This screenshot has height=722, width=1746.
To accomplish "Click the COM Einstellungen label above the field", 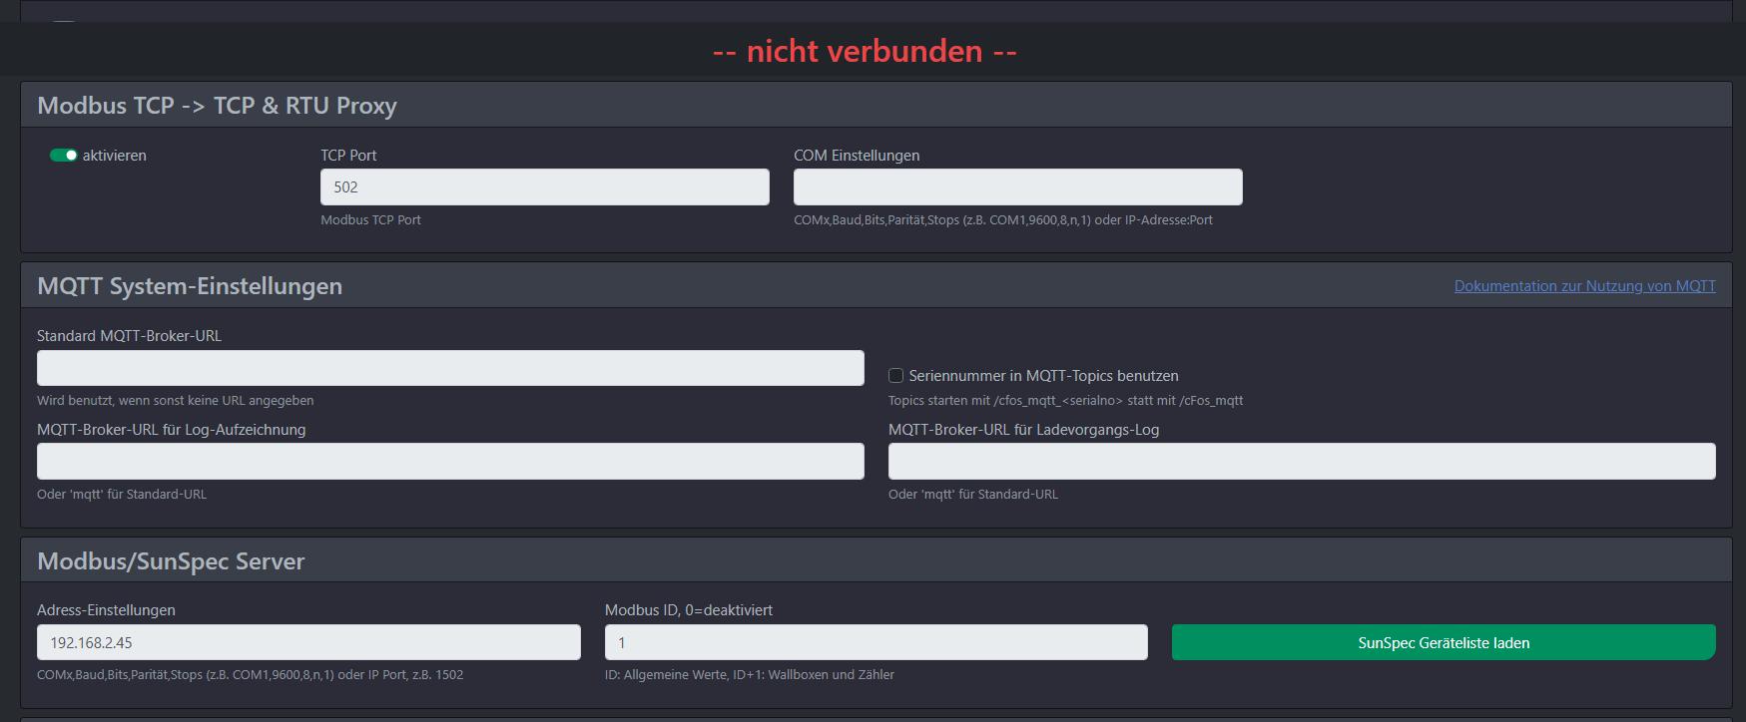I will pos(856,156).
